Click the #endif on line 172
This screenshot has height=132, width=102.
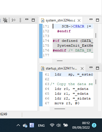tap(64, 31)
